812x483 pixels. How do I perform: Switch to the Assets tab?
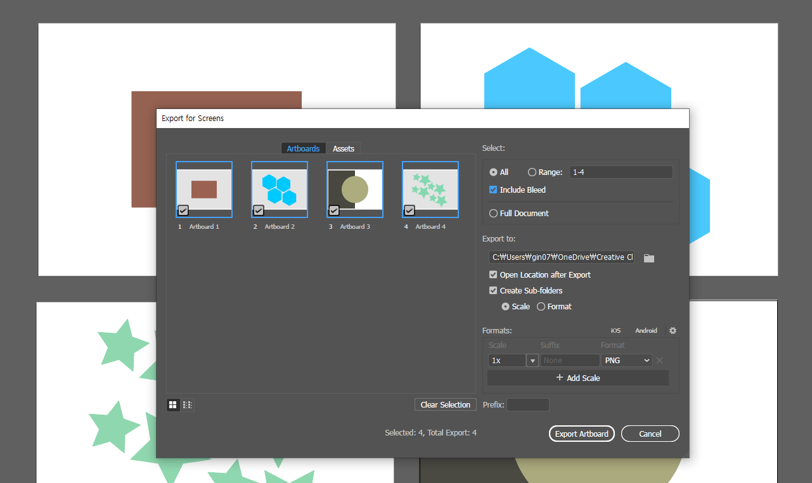[x=344, y=148]
